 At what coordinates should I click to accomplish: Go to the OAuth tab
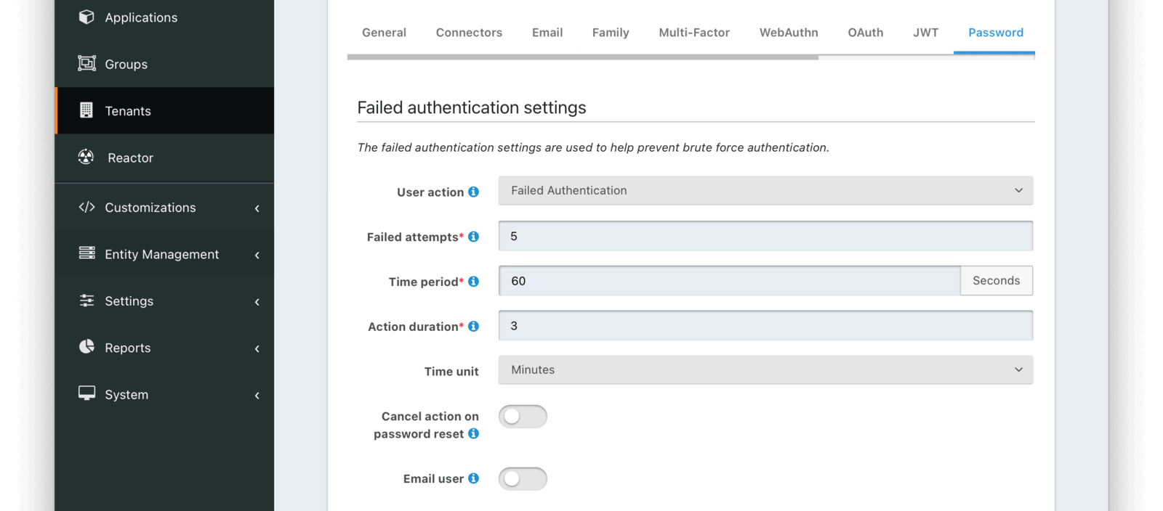866,33
